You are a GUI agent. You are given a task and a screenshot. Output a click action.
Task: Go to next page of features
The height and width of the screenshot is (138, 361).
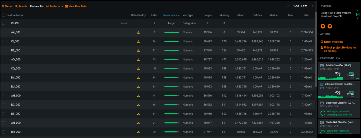coord(312,6)
